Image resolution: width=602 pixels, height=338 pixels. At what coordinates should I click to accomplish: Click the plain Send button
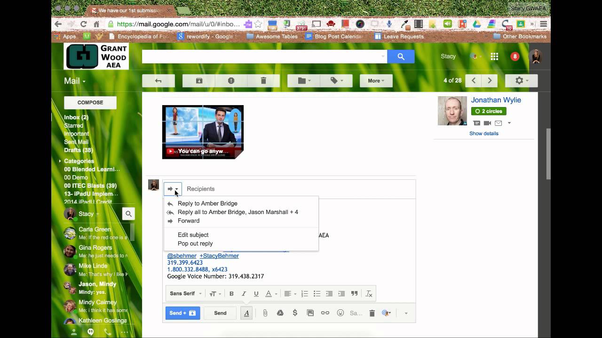pos(220,313)
